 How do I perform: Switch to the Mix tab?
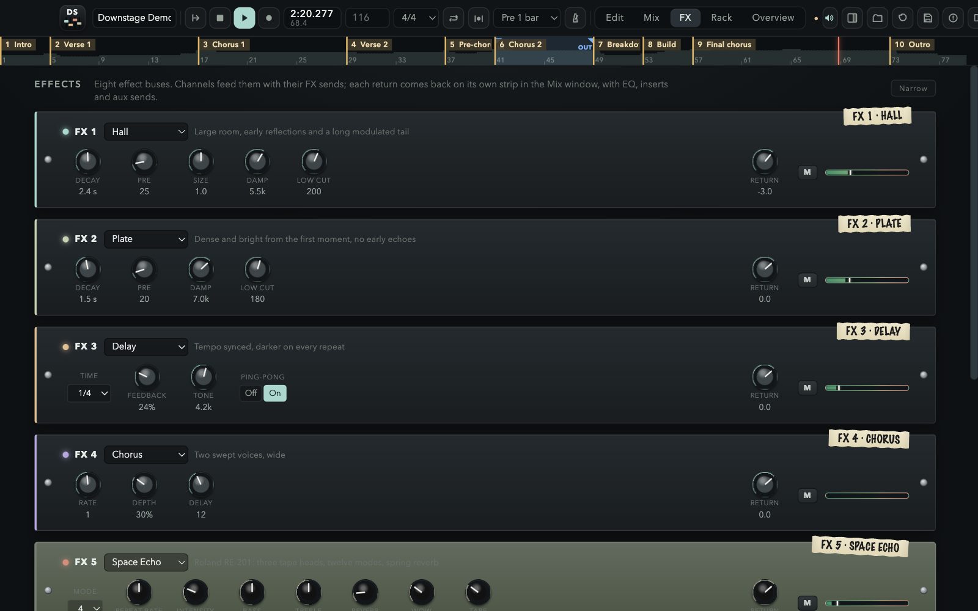click(x=652, y=18)
